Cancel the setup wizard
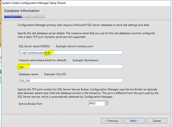The height and width of the screenshot is (127, 172). click(x=157, y=121)
